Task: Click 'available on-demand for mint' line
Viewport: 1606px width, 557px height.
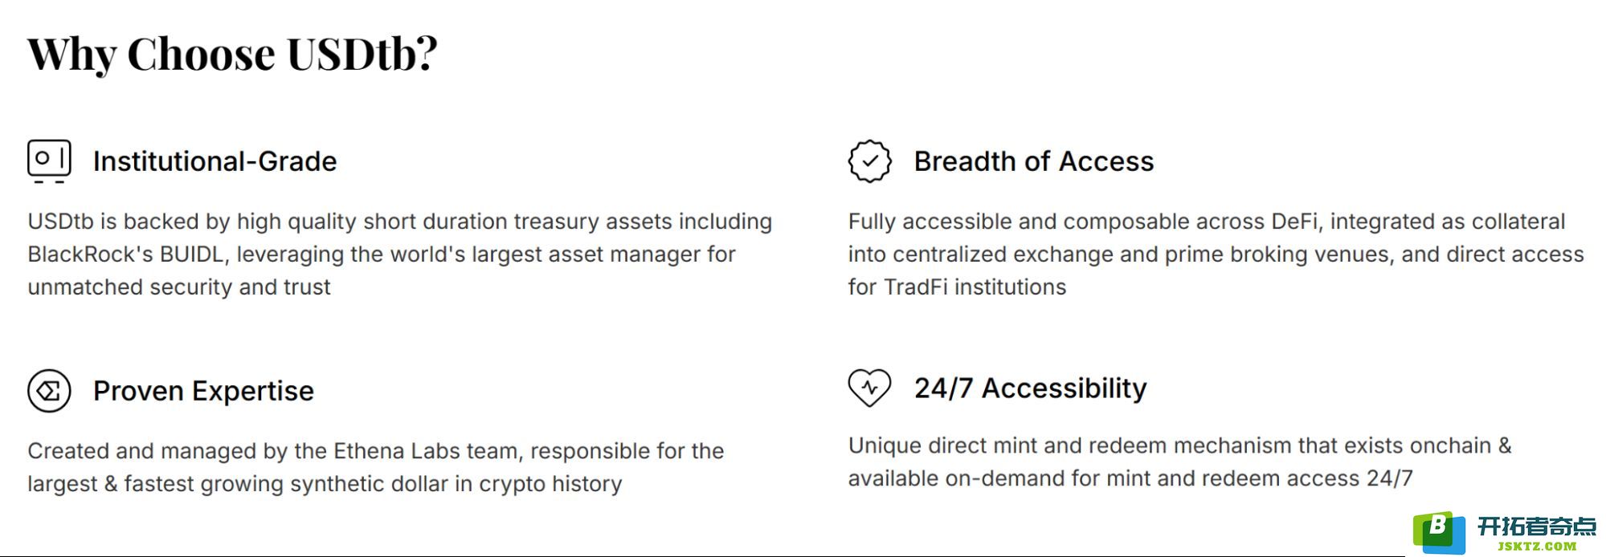Action: coord(1130,478)
